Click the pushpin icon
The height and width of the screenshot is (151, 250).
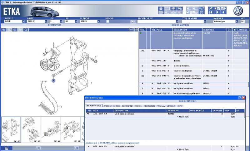pyautogui.click(x=211, y=9)
